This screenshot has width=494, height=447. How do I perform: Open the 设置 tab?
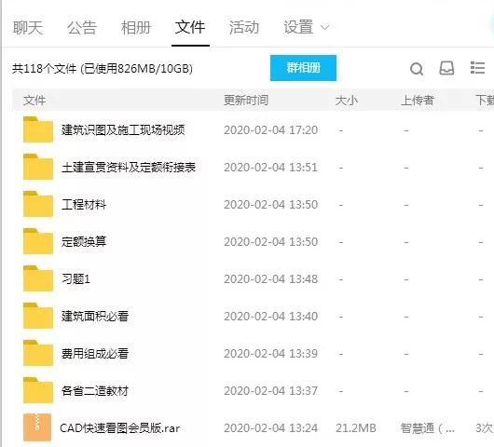298,27
